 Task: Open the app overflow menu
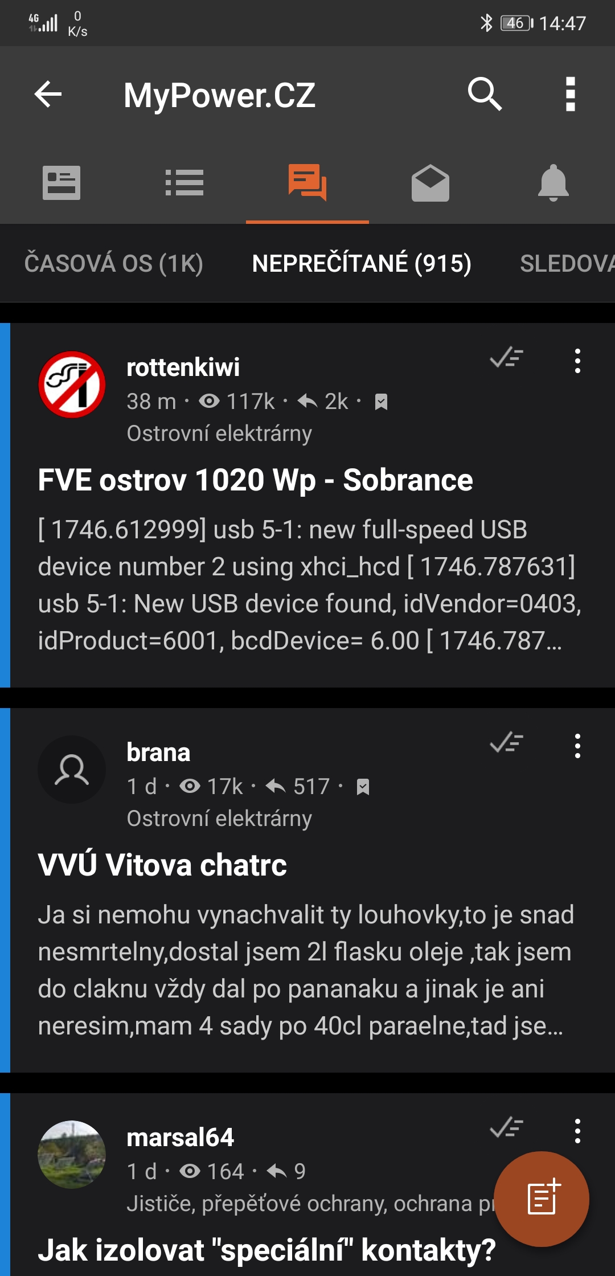coord(570,94)
